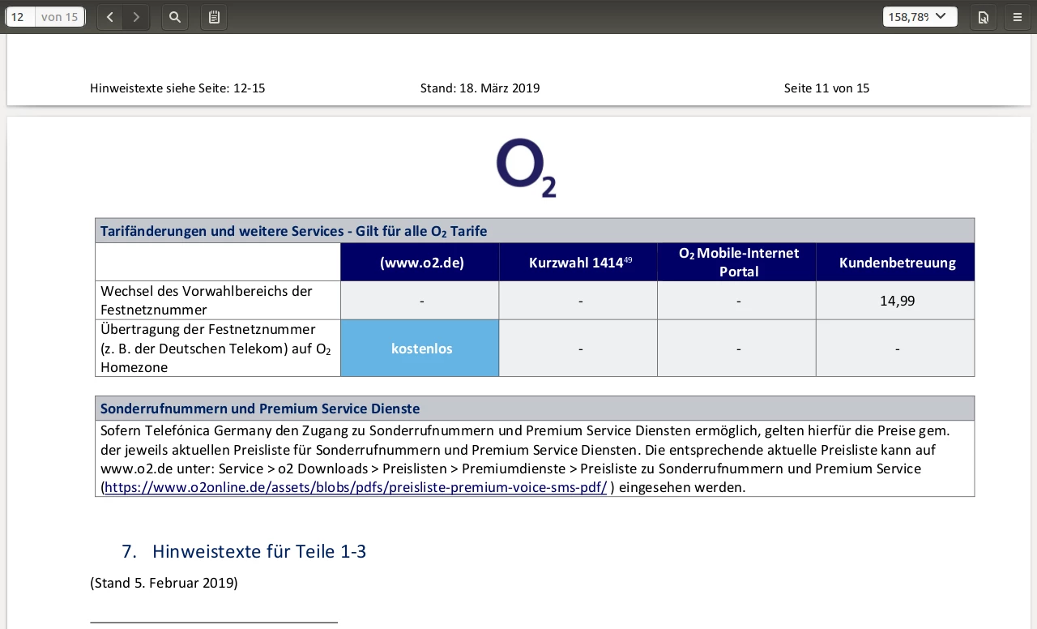
Task: Click the dash under Kundenbetreuung in Übertragung row
Action: [897, 349]
